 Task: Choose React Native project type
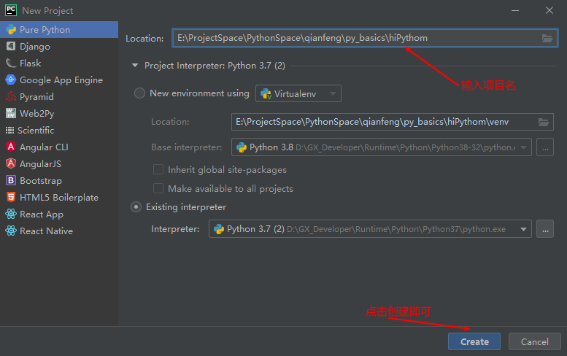[59, 231]
